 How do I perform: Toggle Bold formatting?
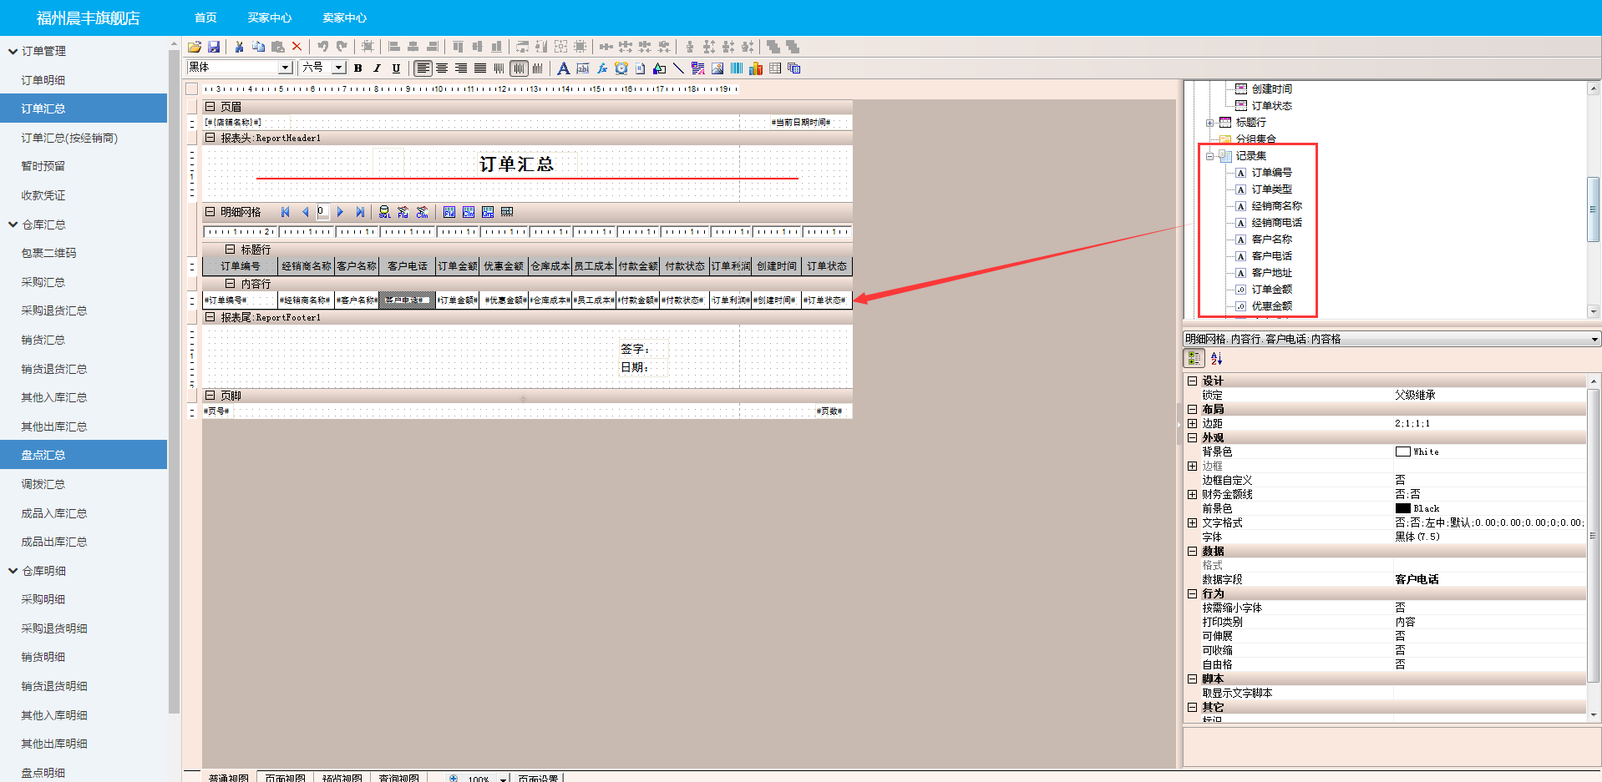(x=358, y=68)
